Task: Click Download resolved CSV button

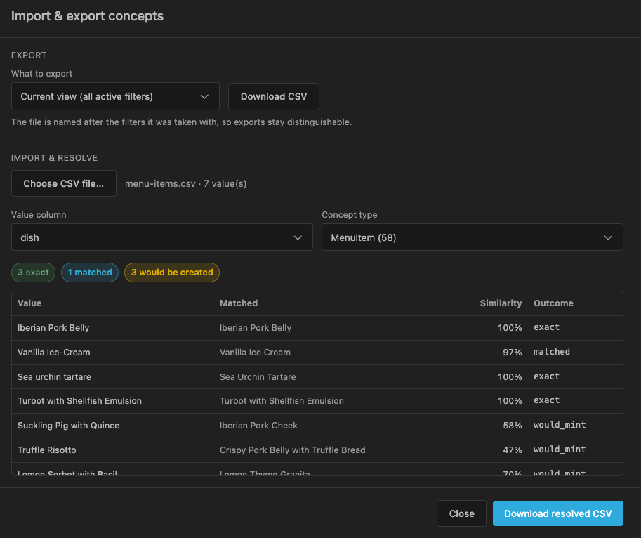Action: pyautogui.click(x=558, y=513)
